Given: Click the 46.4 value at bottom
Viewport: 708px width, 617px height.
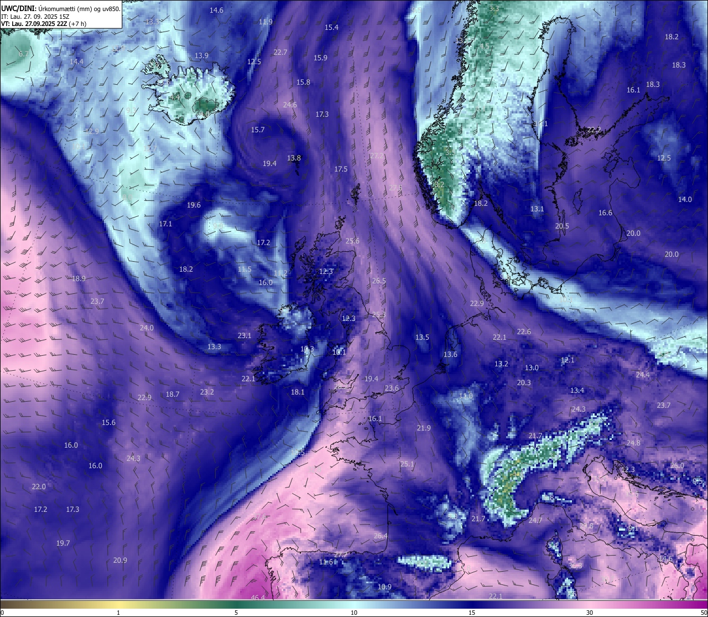Looking at the screenshot, I should (258, 598).
